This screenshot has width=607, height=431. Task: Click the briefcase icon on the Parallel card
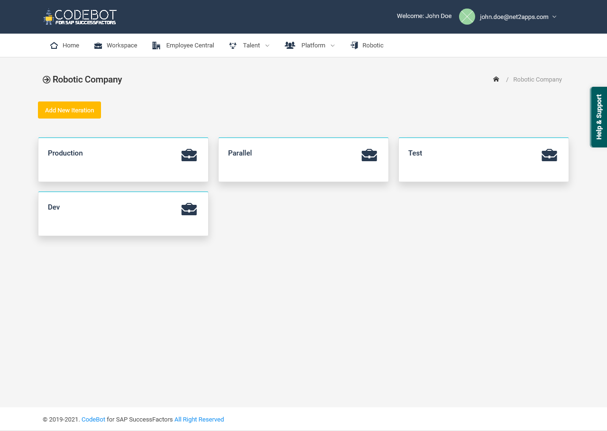click(x=369, y=155)
